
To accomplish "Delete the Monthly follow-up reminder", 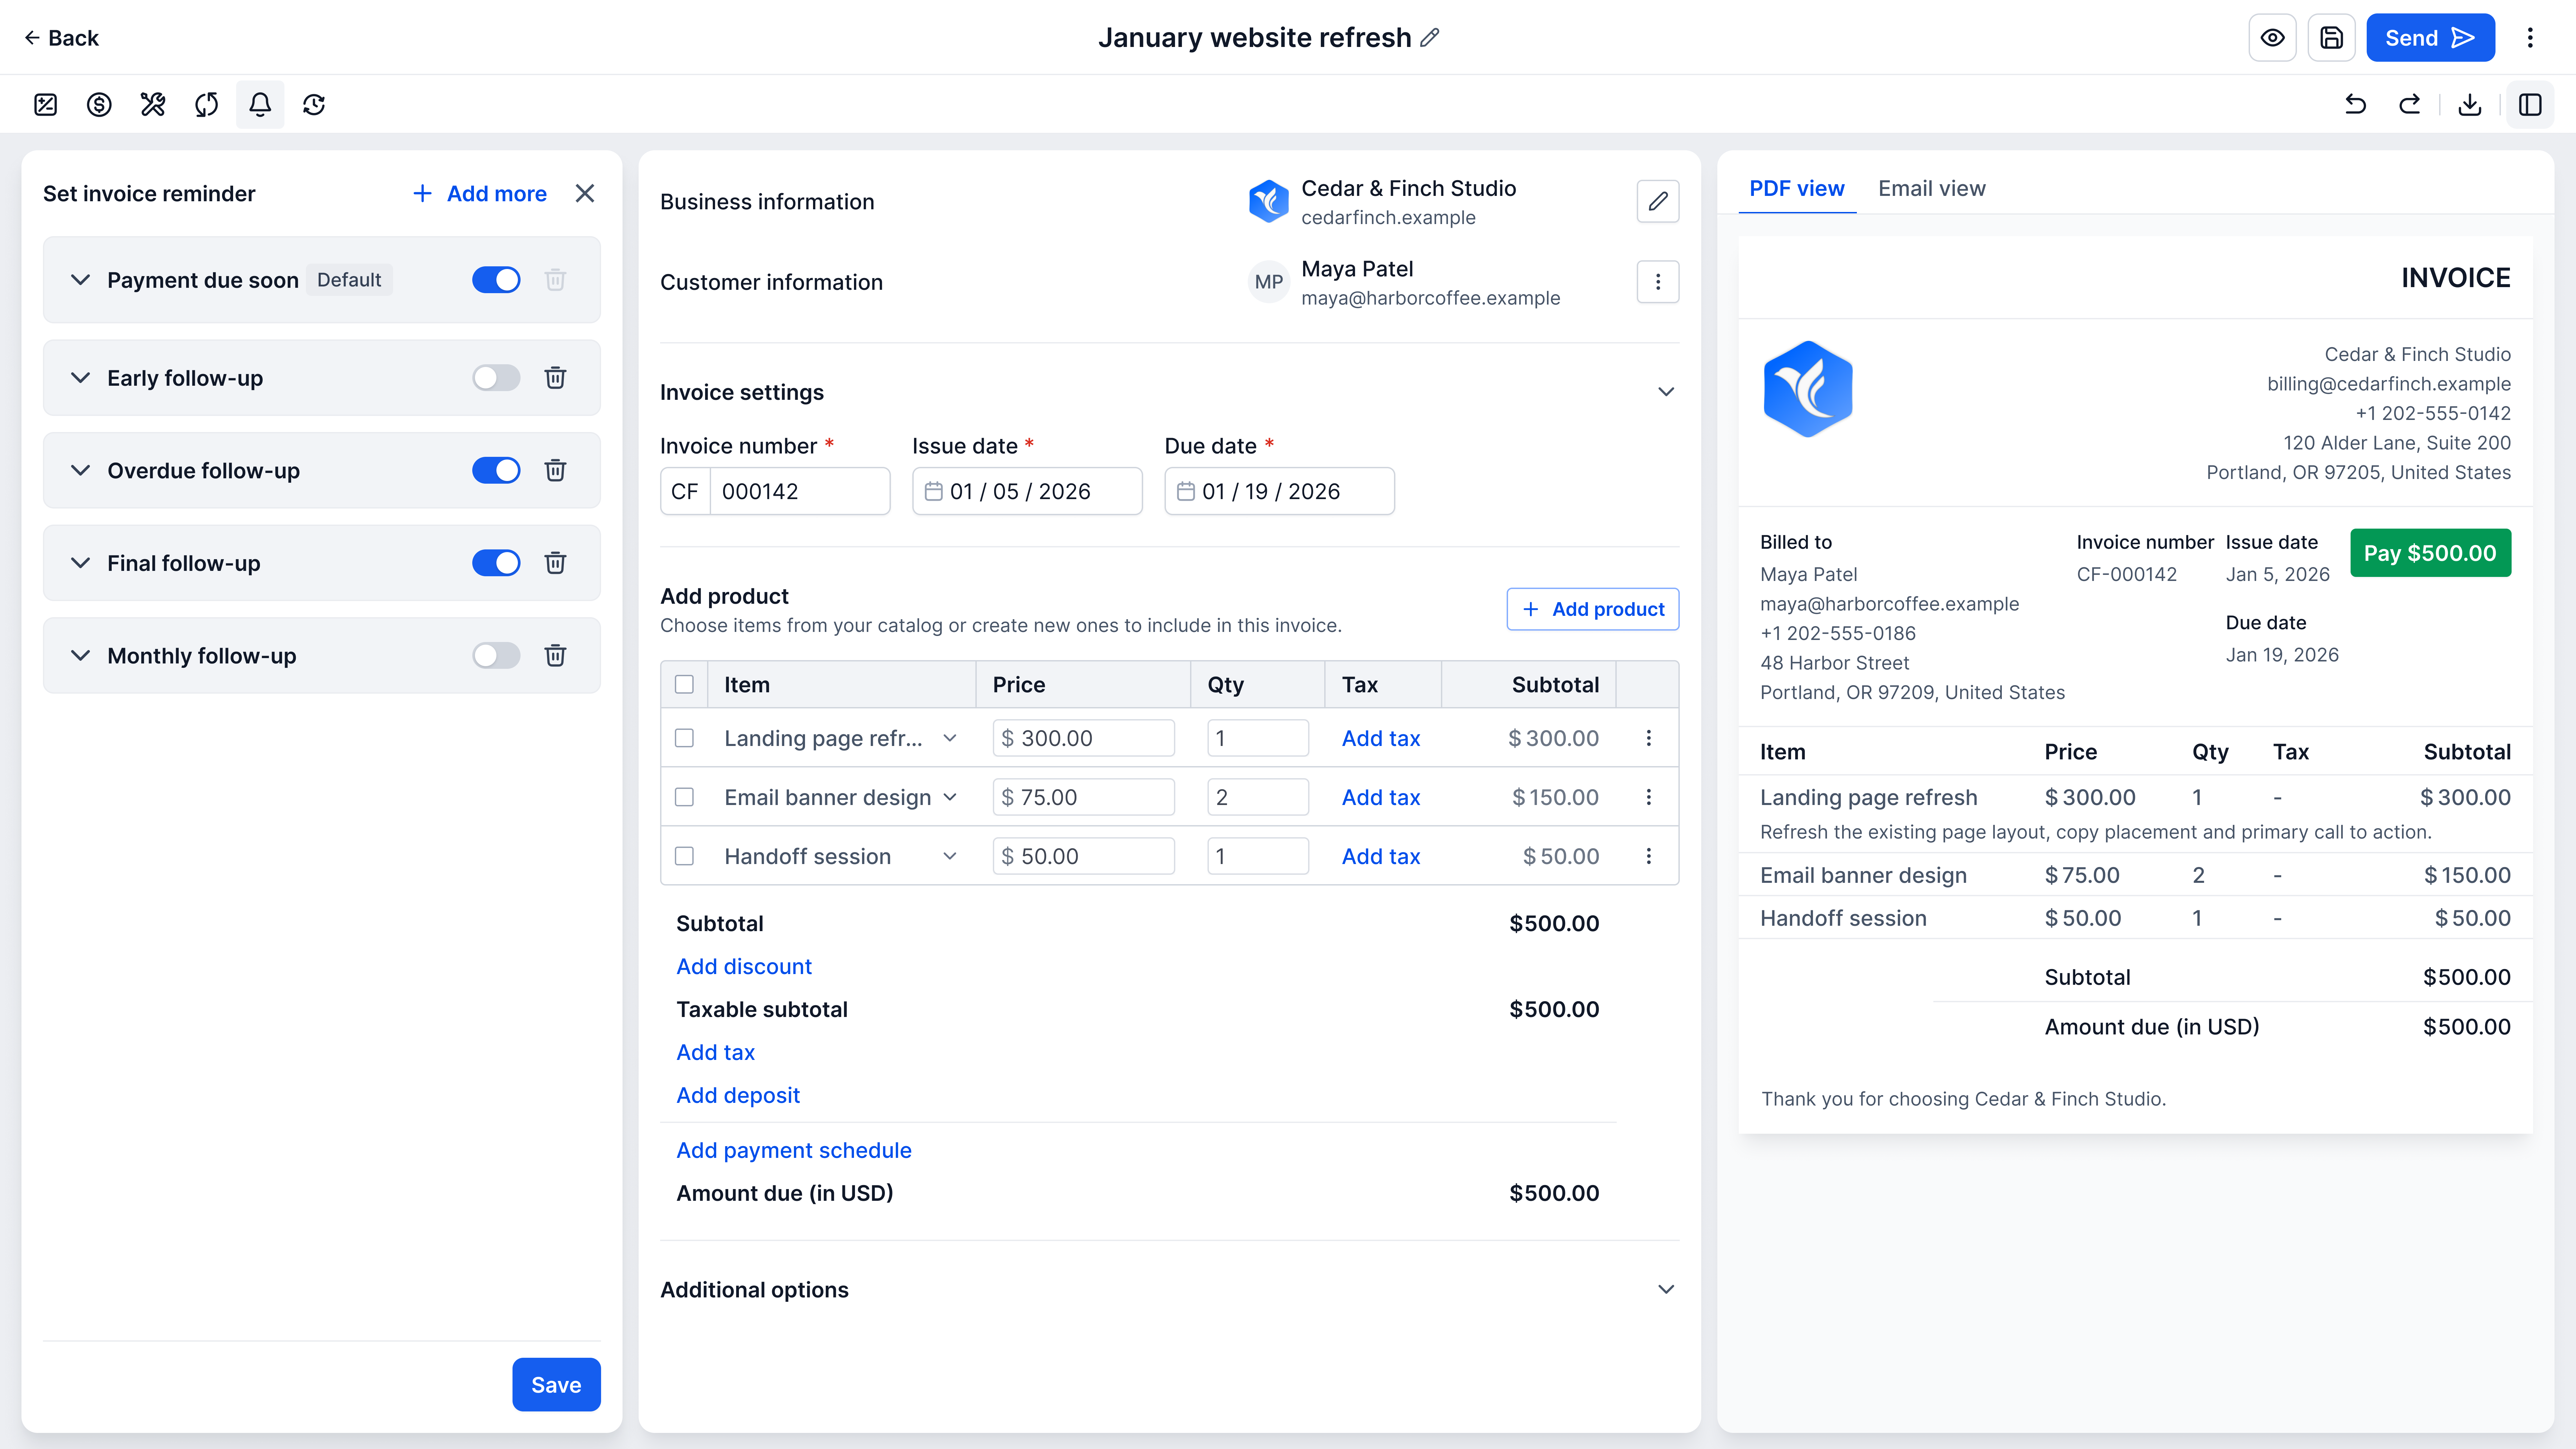I will 555,656.
